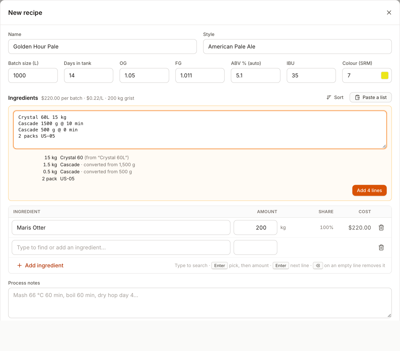
Task: Click the IBU input field
Action: coord(311,76)
